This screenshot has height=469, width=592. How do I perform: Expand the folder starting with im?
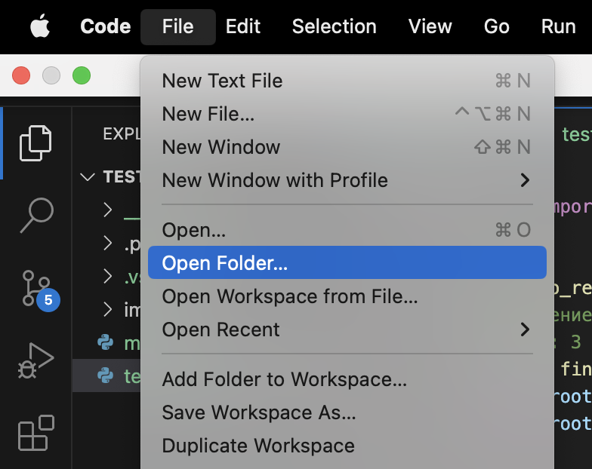coord(107,309)
